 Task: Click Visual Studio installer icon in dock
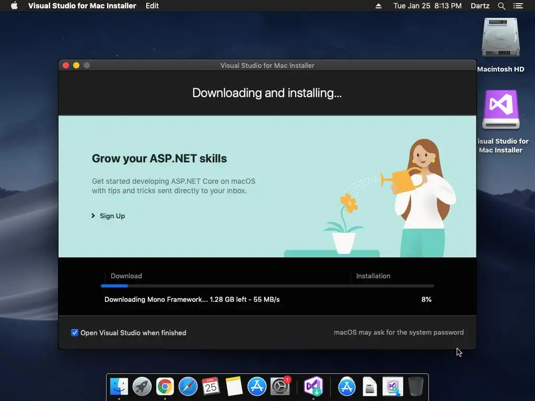(x=313, y=386)
